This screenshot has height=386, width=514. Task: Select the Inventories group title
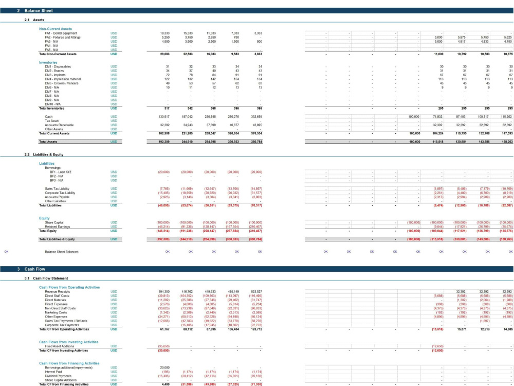[x=48, y=62]
